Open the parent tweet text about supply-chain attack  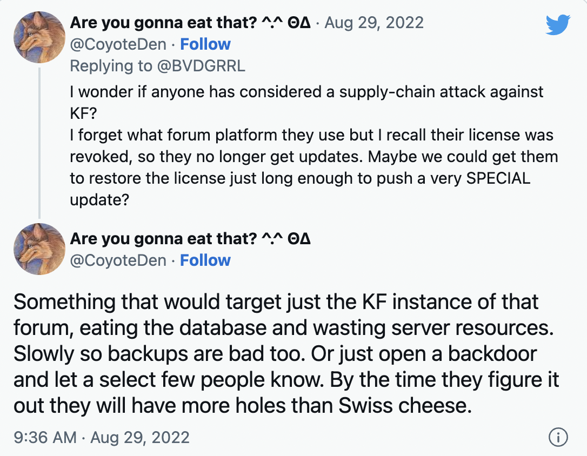click(x=313, y=146)
